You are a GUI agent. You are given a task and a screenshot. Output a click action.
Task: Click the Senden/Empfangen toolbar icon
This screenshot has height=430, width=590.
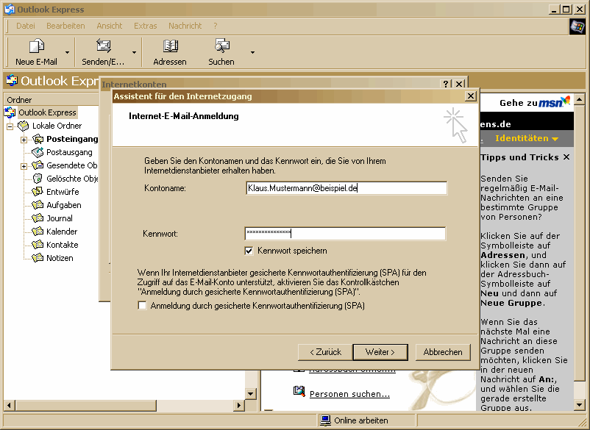tap(103, 46)
